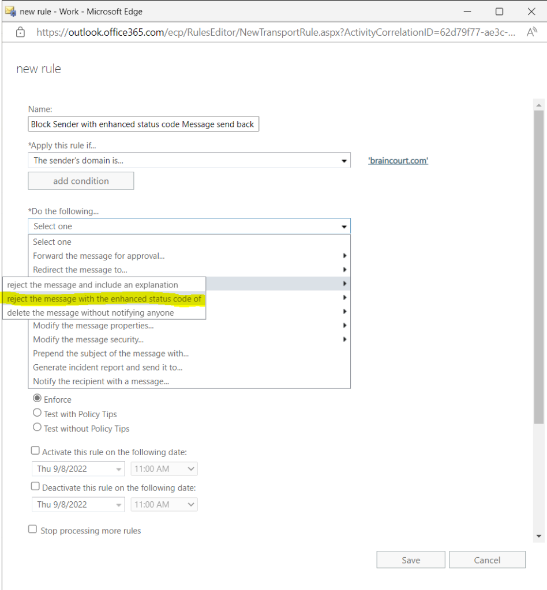The image size is (547, 590).
Task: Open The sender's domain is dropdown
Action: tap(189, 161)
